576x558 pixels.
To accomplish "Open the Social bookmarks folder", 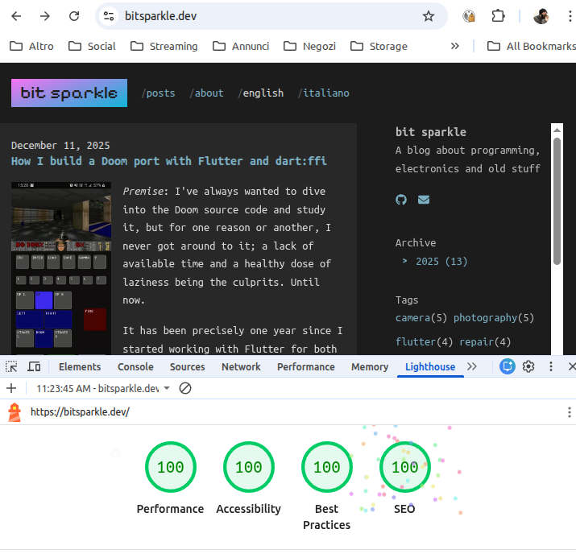I will pyautogui.click(x=92, y=46).
